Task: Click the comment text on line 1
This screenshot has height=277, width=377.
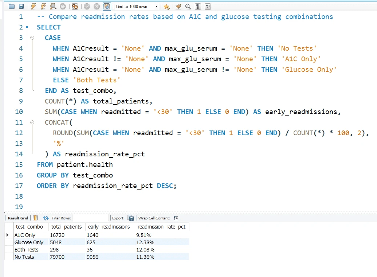Action: click(x=185, y=17)
